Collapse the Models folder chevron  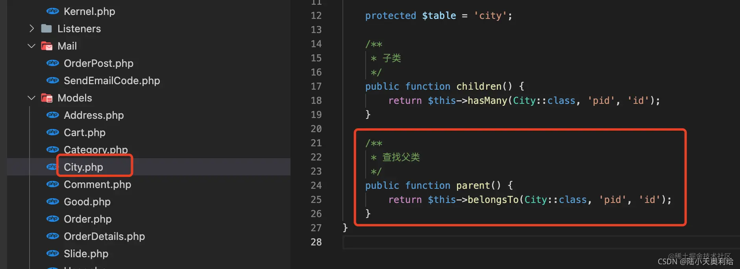32,98
